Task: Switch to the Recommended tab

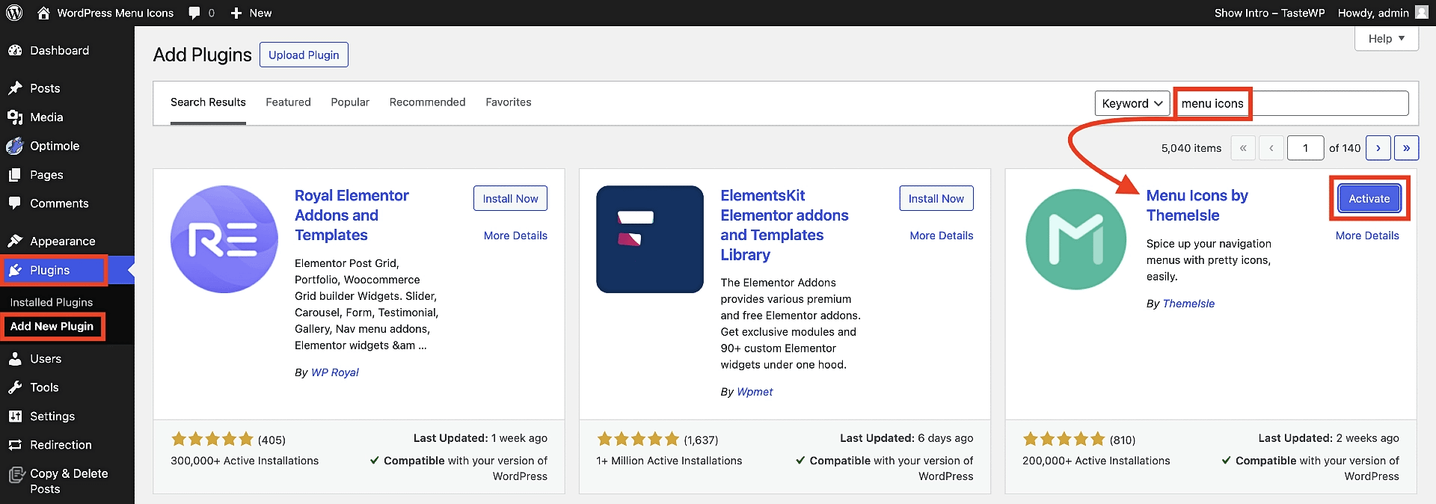Action: (427, 102)
